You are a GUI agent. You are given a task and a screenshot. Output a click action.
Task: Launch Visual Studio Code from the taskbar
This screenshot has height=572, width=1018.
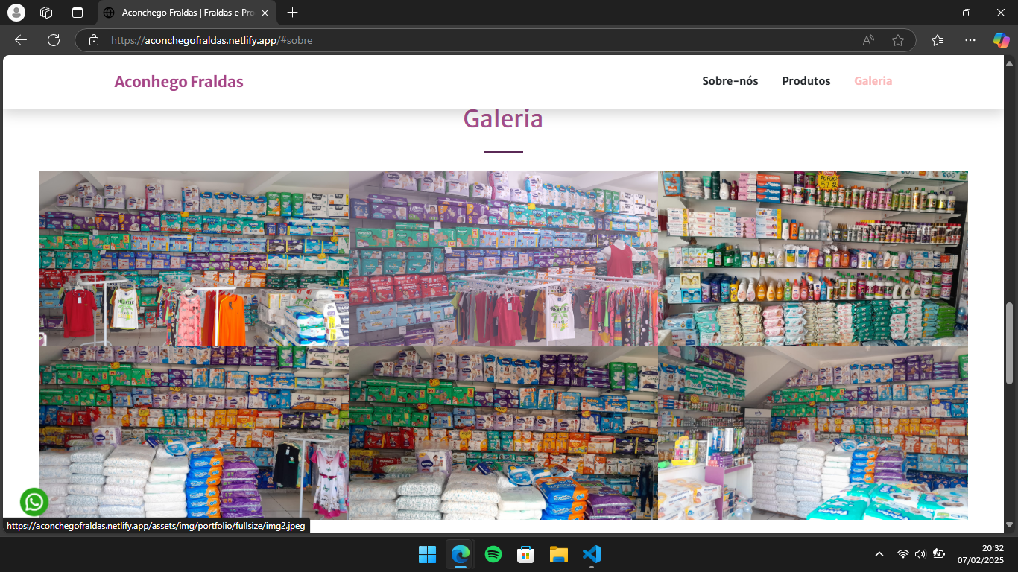point(591,554)
